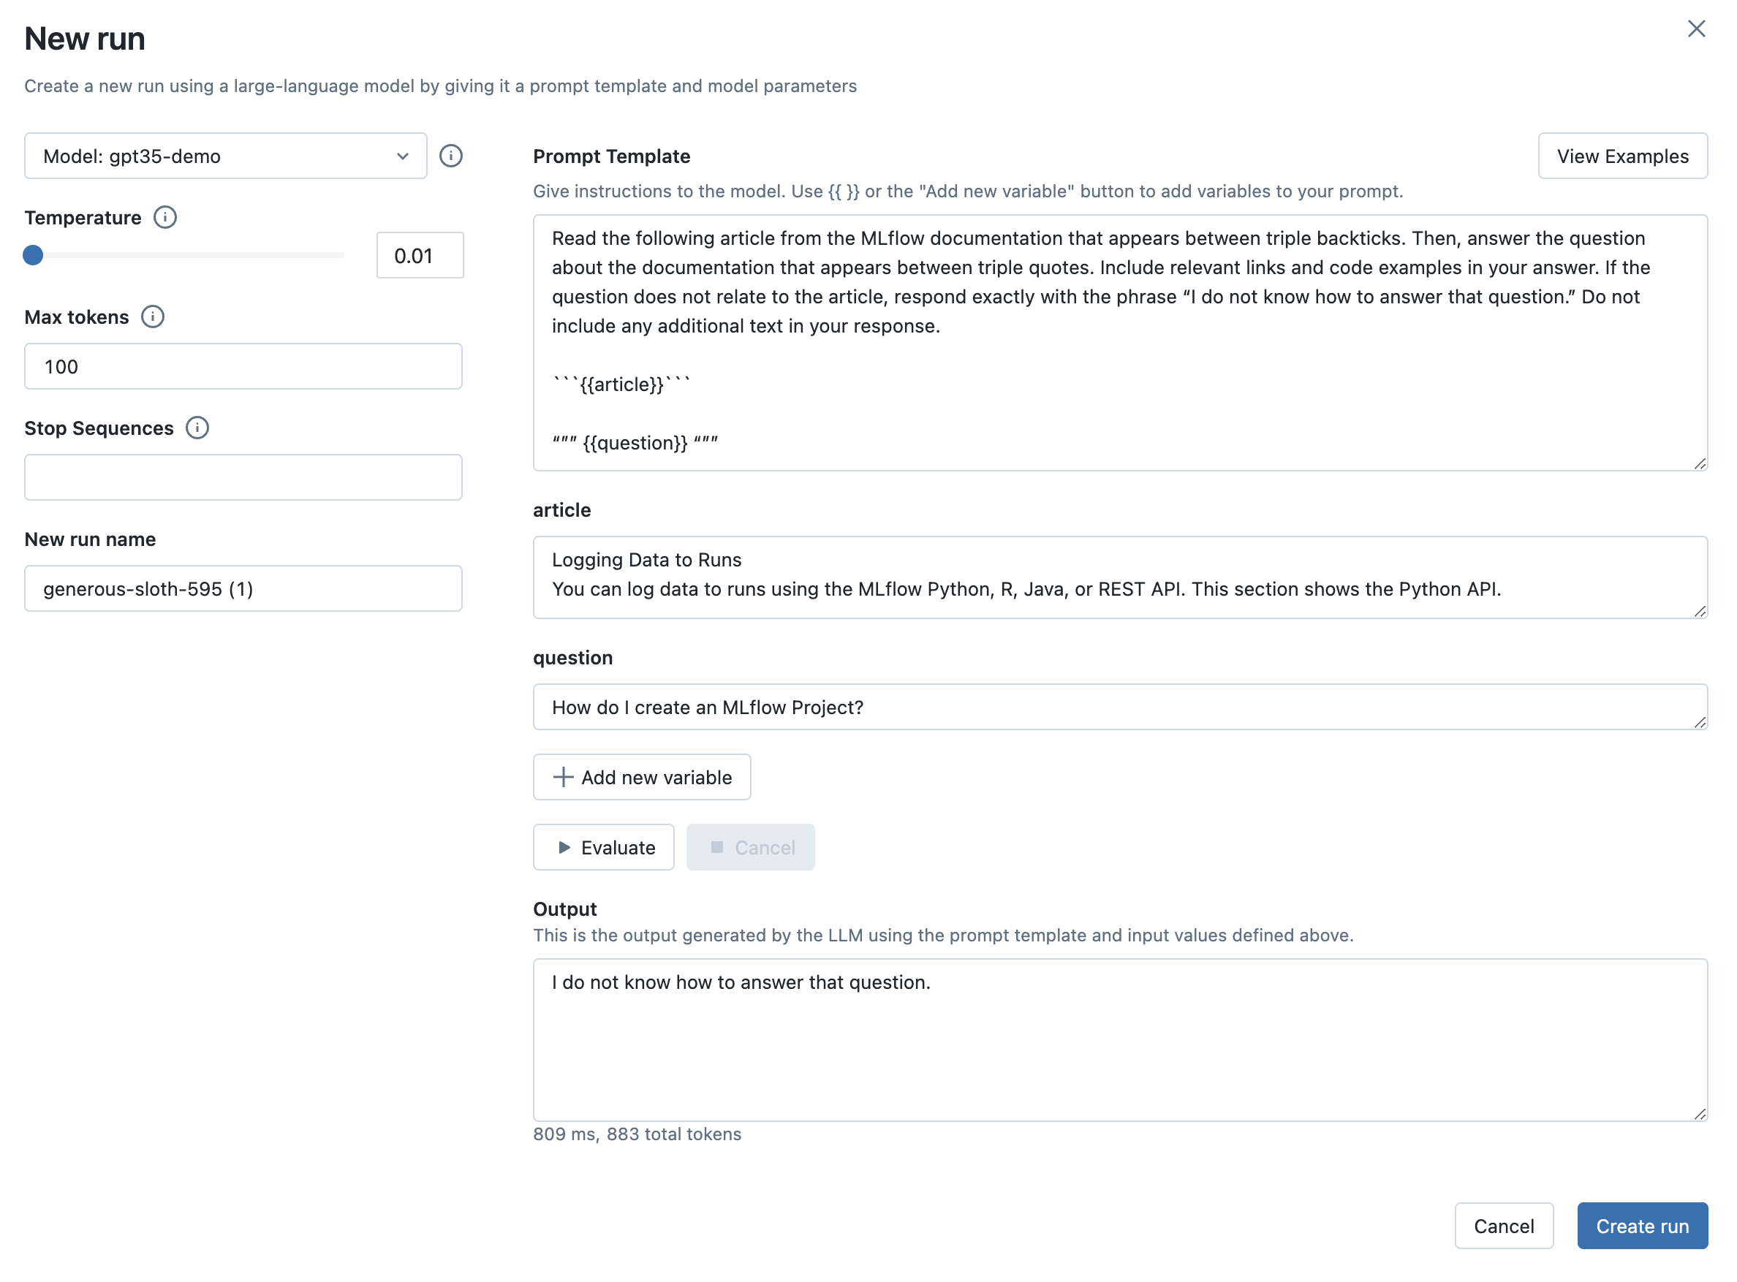This screenshot has width=1737, height=1282.
Task: Click the info icon beside Model dropdown
Action: (451, 156)
